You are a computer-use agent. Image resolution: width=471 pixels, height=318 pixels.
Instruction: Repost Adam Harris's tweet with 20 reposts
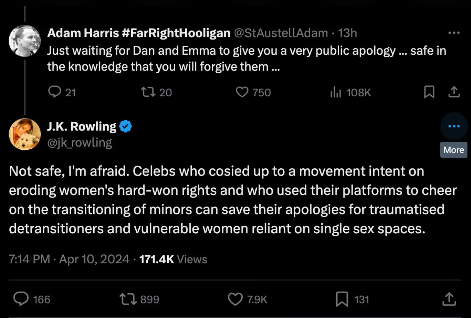coord(148,92)
